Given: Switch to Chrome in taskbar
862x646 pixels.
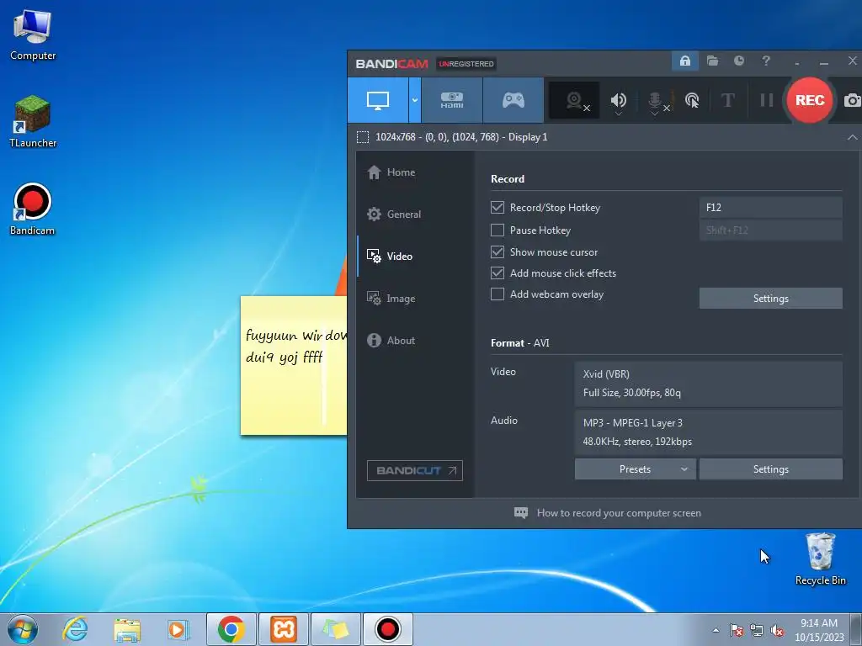Looking at the screenshot, I should (x=231, y=629).
